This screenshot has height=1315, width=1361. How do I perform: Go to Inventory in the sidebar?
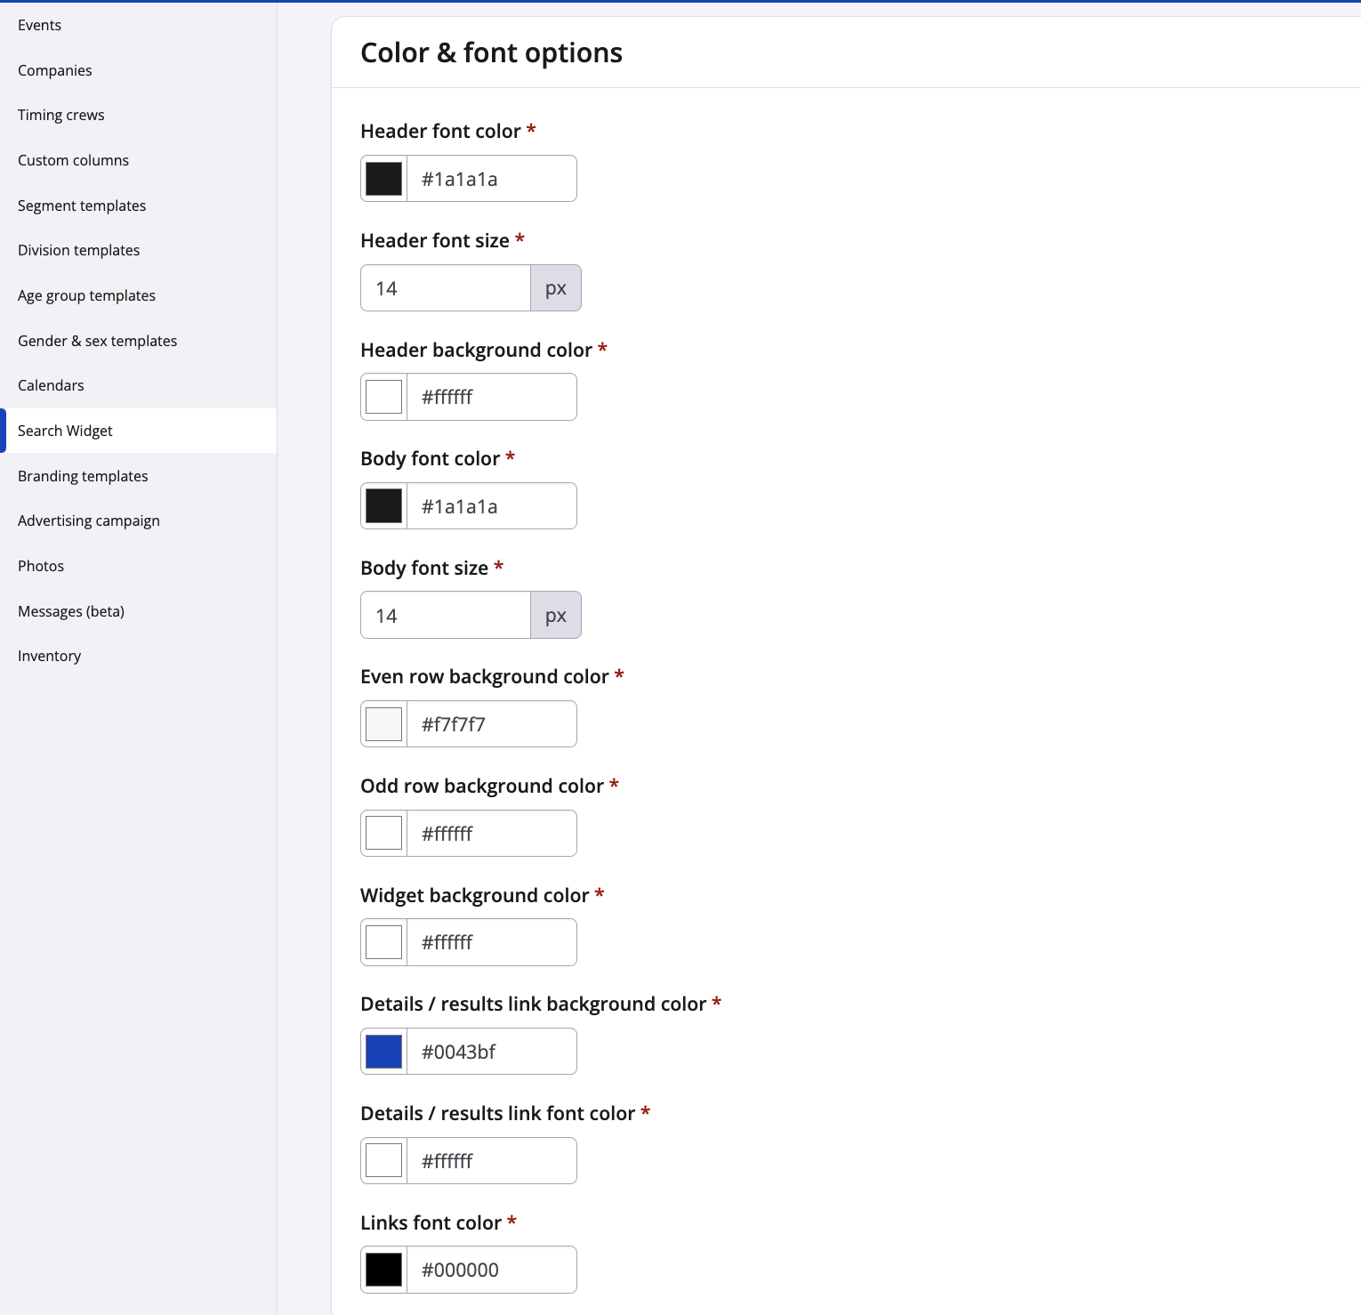pos(50,656)
